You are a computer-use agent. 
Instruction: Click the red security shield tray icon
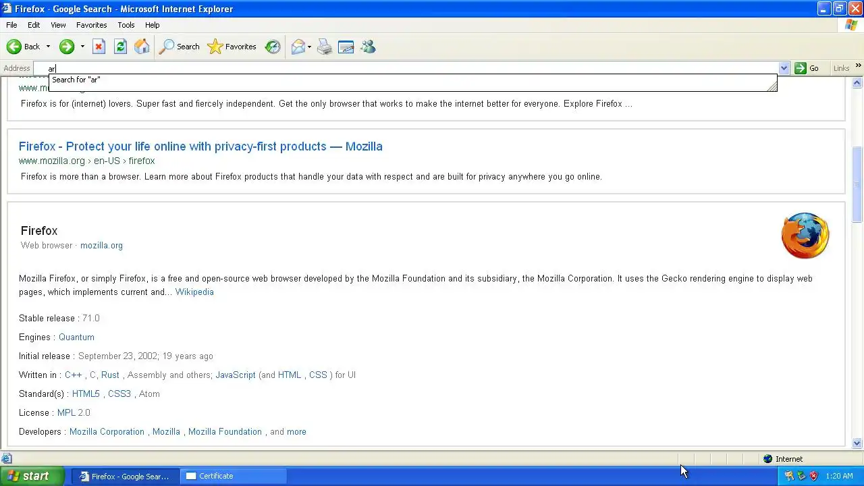pos(813,476)
